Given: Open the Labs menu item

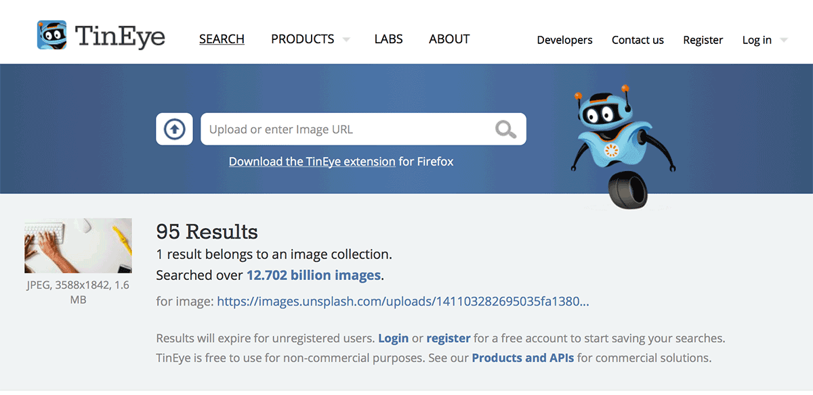Looking at the screenshot, I should (388, 39).
